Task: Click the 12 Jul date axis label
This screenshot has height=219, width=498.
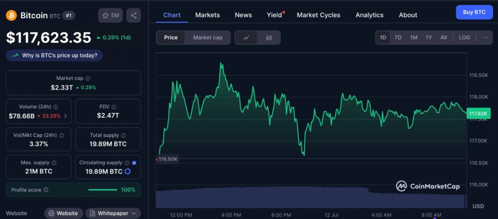Action: (331, 215)
